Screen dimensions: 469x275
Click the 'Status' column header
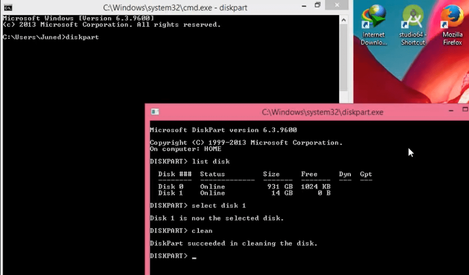tap(212, 174)
